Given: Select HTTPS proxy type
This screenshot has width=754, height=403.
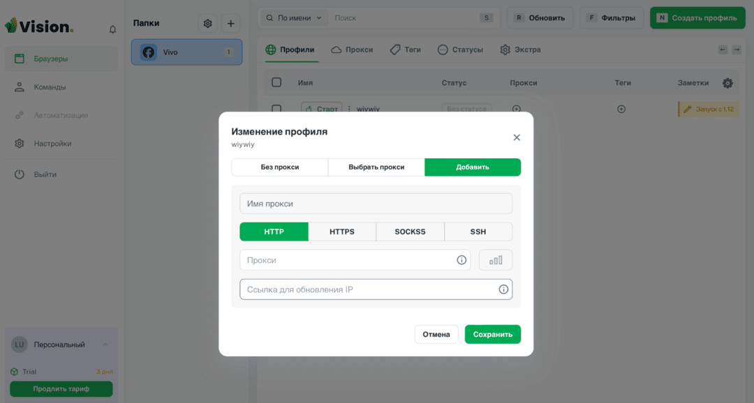Looking at the screenshot, I should pyautogui.click(x=342, y=231).
